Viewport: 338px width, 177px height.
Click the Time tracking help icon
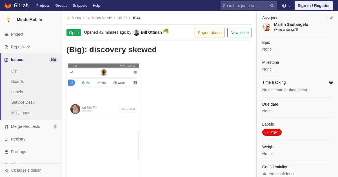[x=331, y=82]
